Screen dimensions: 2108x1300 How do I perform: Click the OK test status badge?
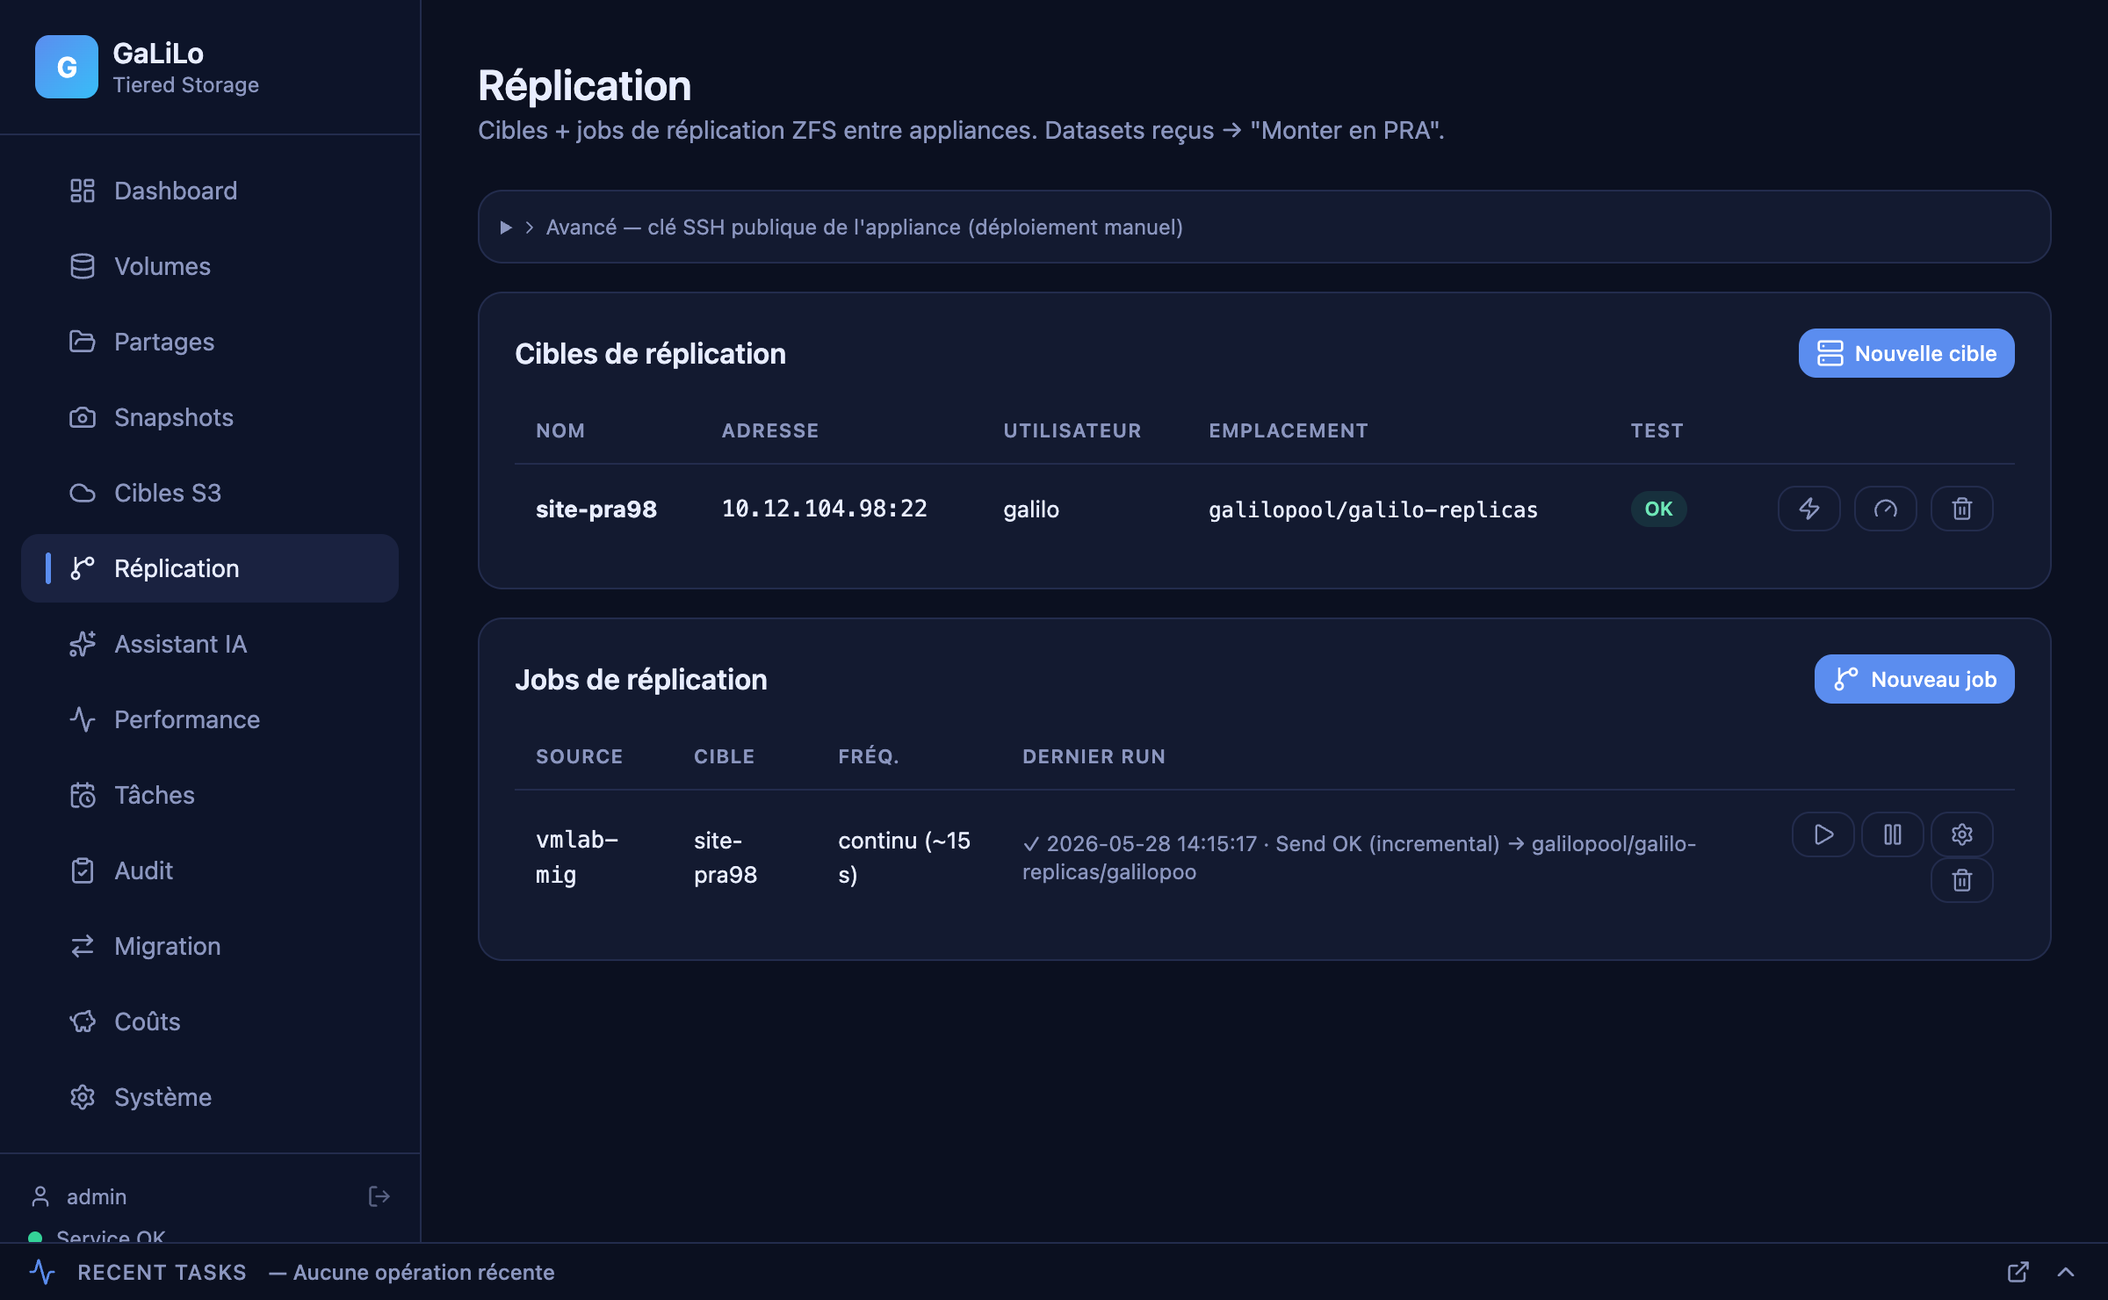click(1658, 509)
